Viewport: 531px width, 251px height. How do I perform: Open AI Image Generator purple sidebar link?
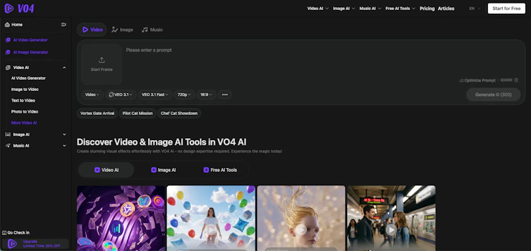click(x=27, y=52)
